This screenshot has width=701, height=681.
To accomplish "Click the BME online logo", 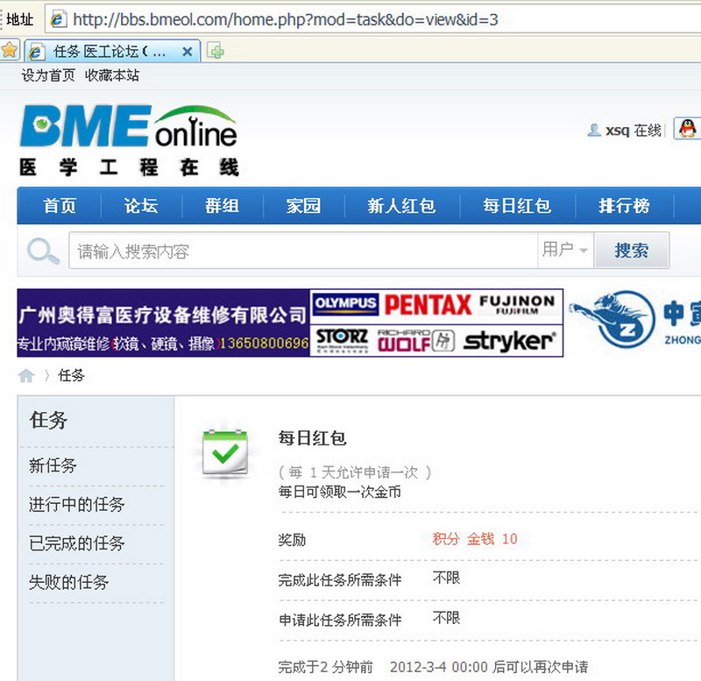I will point(128,140).
